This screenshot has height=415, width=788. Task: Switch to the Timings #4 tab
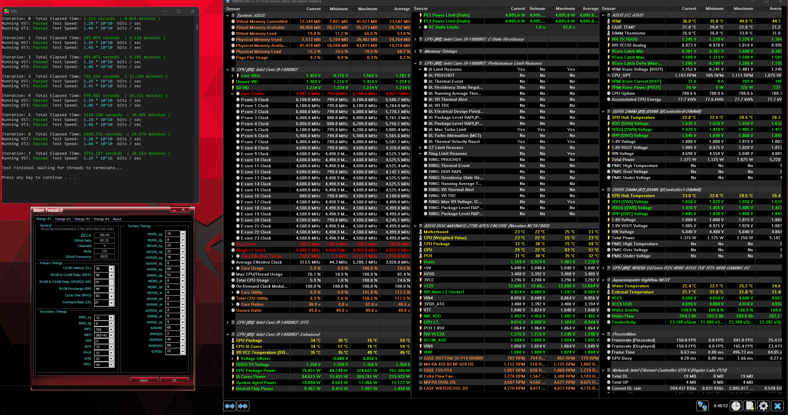pos(101,219)
